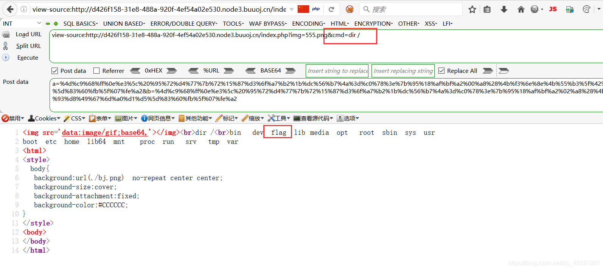Open the LFI menu in HackBar
Viewport: 603px width, 270px height.
pos(448,23)
